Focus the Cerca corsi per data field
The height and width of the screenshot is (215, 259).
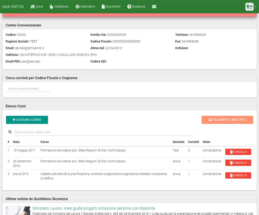coord(104,132)
